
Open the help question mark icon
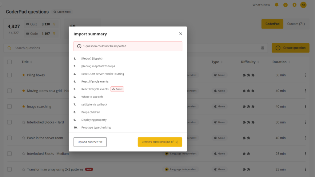285,5
